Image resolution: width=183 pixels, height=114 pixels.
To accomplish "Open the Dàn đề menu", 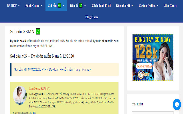I will (74, 6).
